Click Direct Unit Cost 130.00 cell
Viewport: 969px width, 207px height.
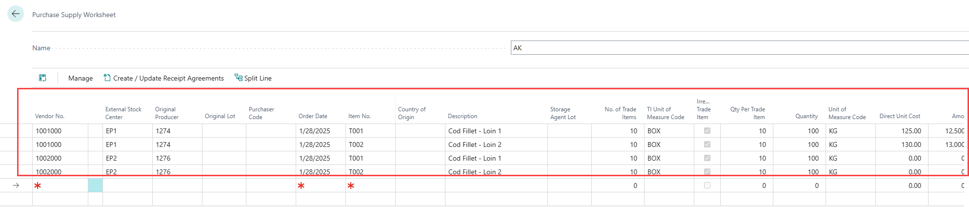coord(901,145)
